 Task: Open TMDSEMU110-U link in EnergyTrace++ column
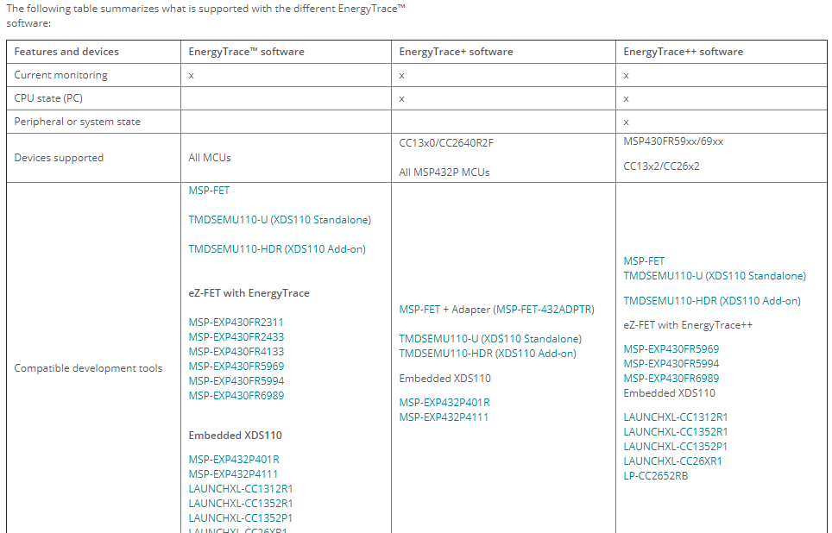click(x=715, y=276)
